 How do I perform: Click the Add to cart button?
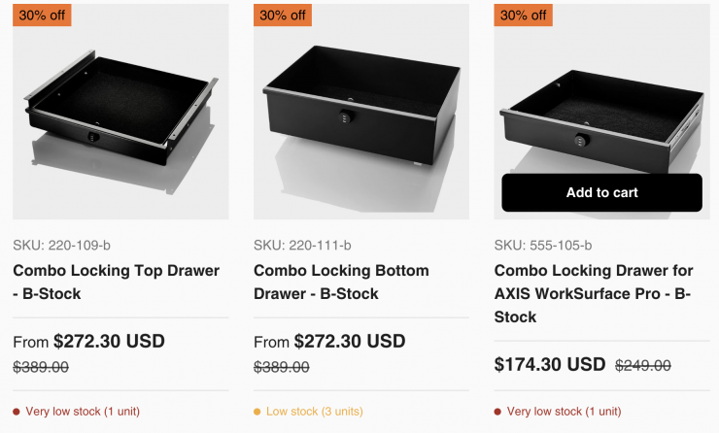pos(601,192)
